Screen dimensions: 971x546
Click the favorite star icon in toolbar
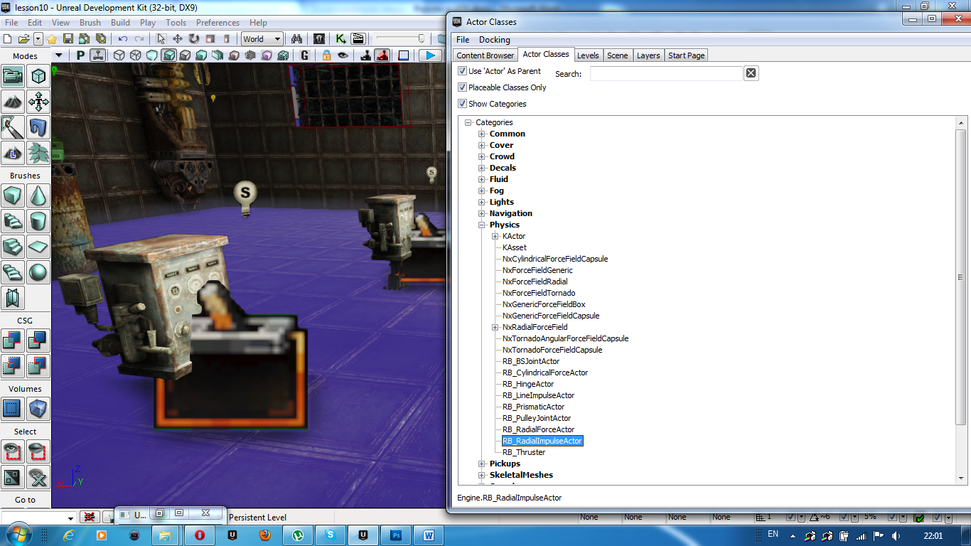point(51,39)
